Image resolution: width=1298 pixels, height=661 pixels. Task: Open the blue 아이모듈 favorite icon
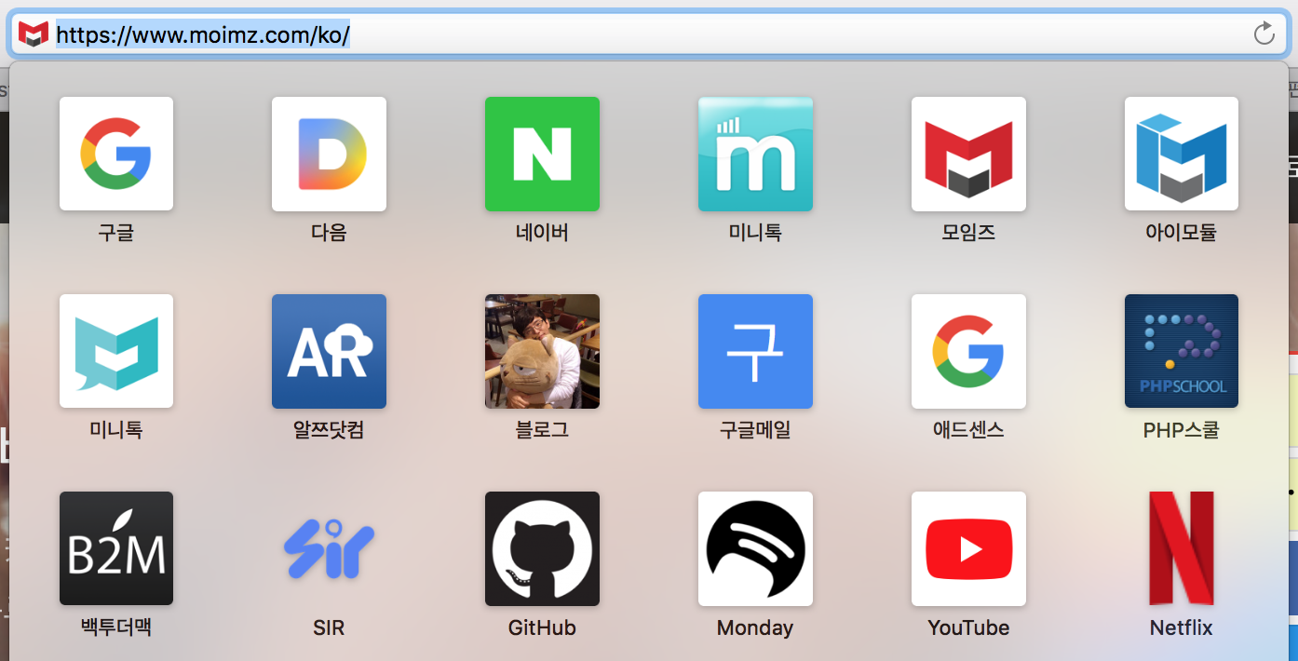(1182, 154)
